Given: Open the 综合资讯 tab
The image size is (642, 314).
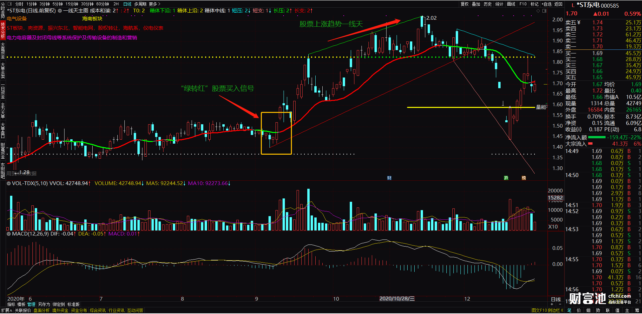Looking at the screenshot, I should 98,310.
